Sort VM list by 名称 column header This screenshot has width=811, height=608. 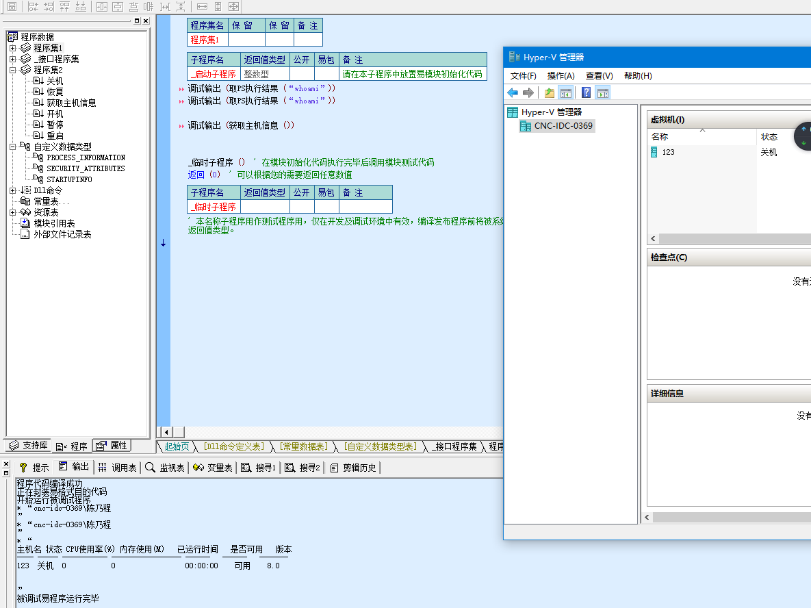pos(702,137)
